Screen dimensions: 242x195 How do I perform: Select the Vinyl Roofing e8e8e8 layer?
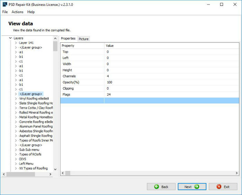click(x=34, y=99)
